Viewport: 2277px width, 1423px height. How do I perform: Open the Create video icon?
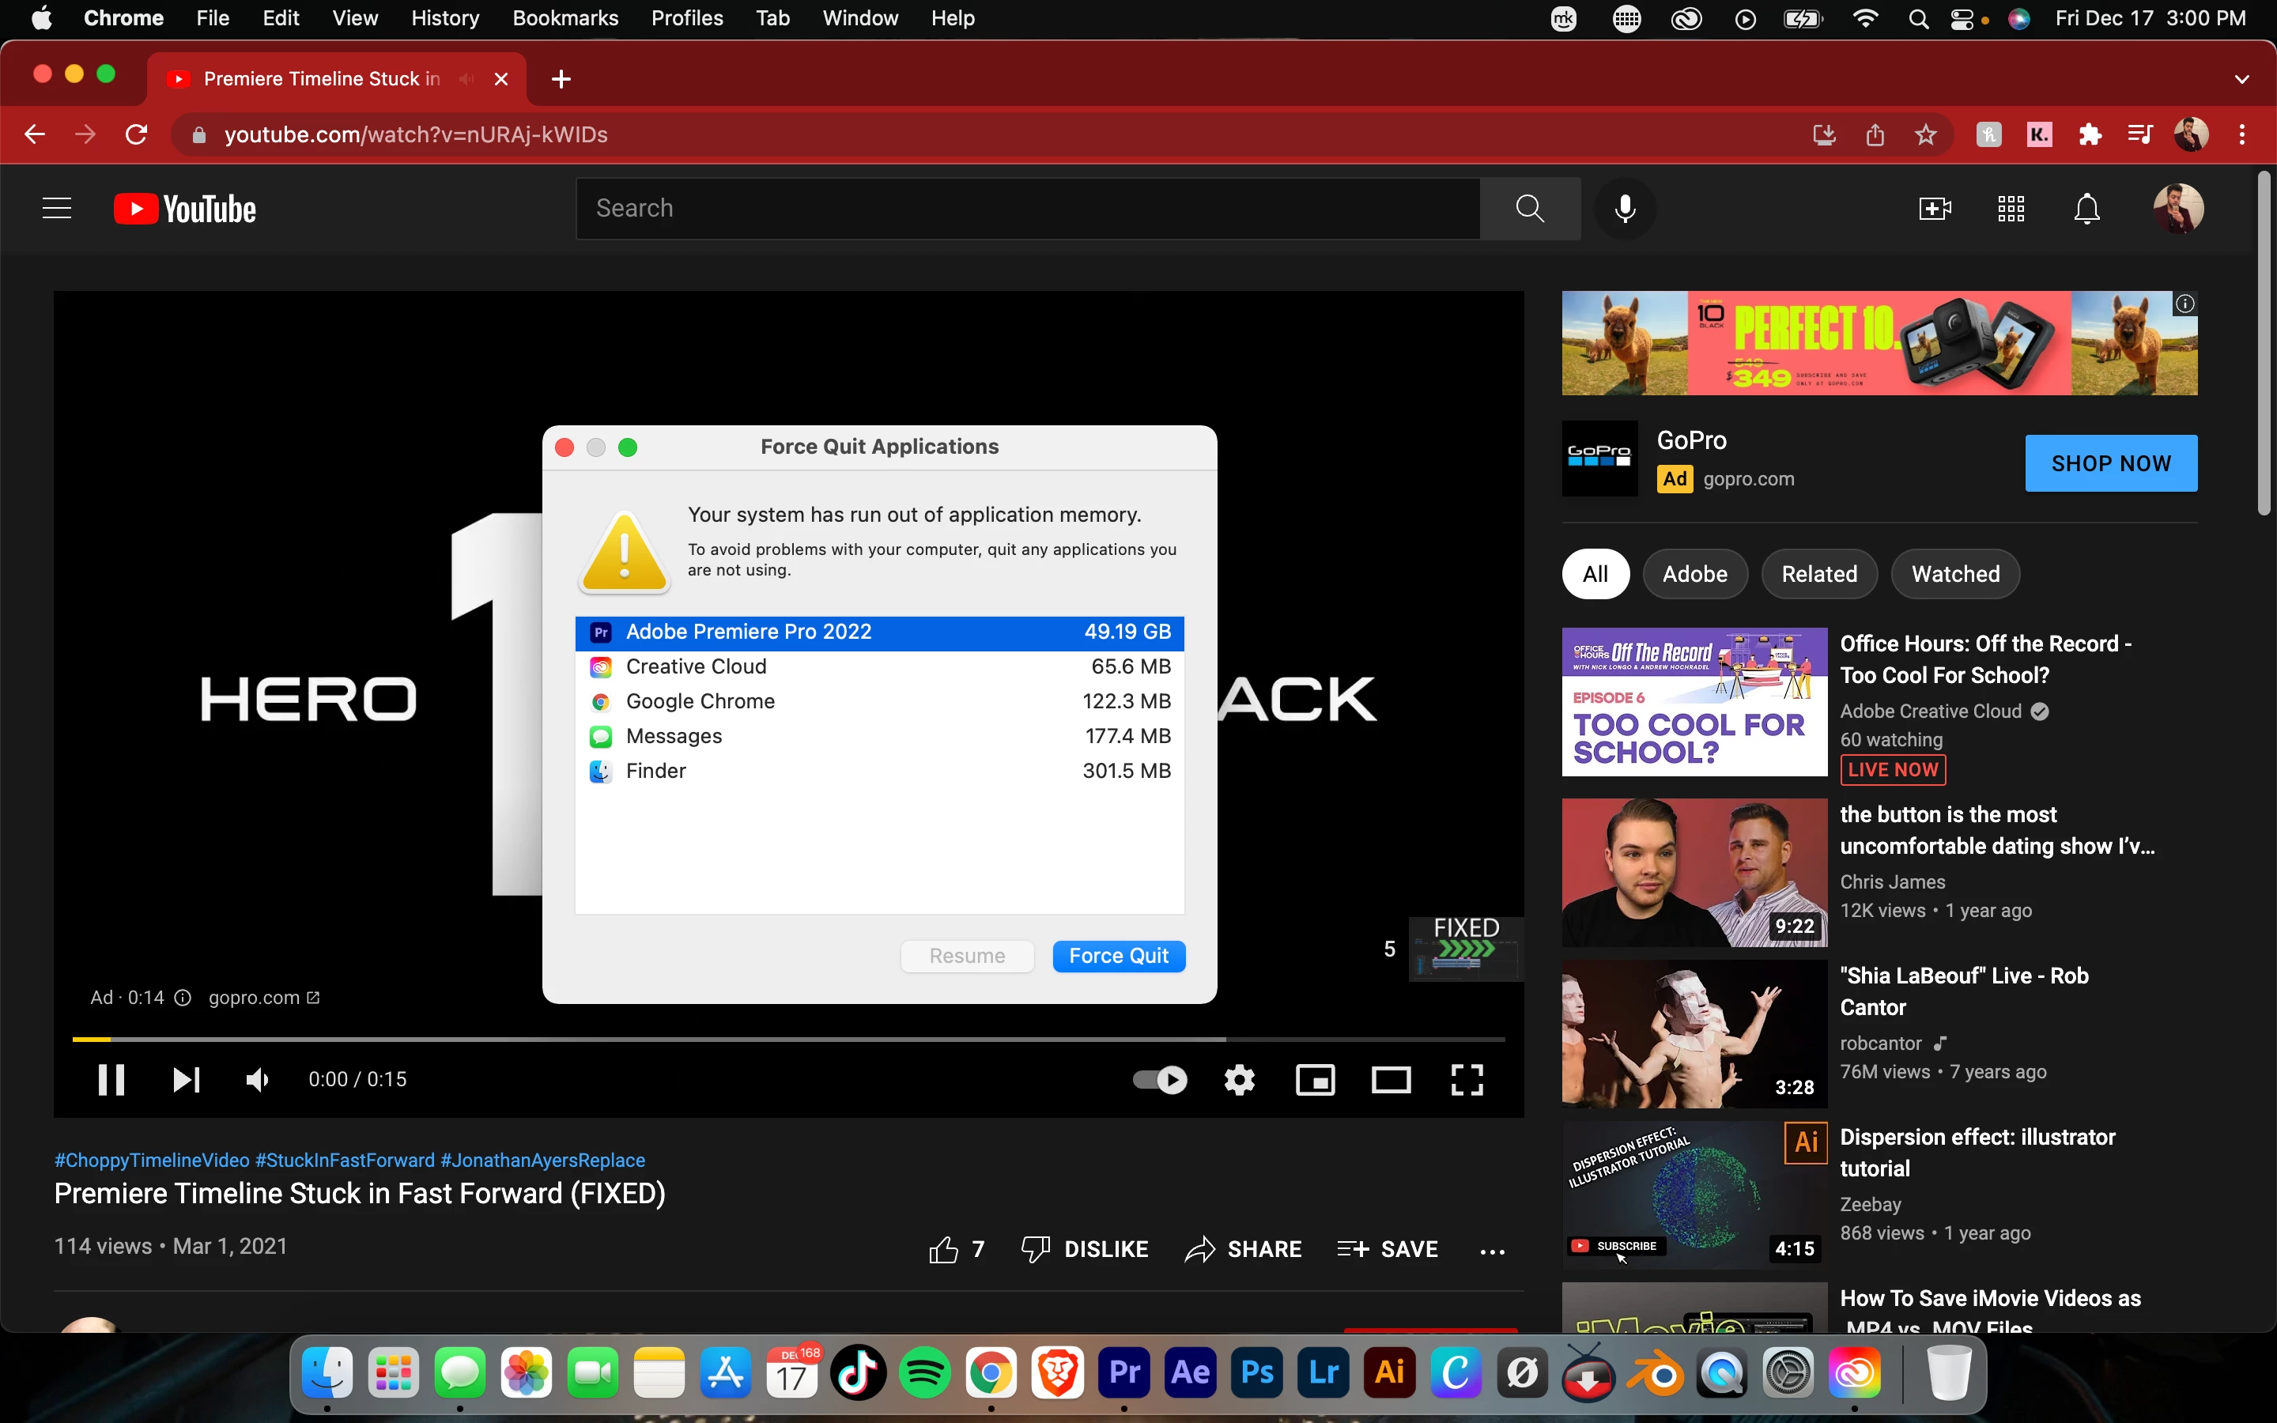coord(1935,209)
